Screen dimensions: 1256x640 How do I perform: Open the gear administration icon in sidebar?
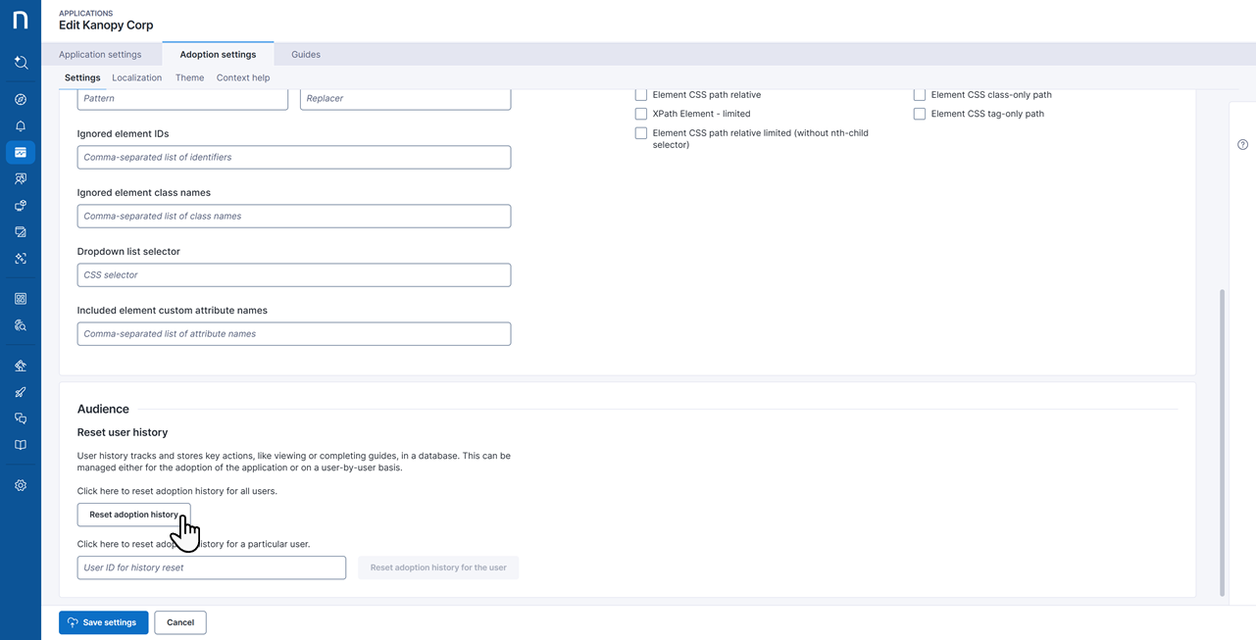click(21, 485)
